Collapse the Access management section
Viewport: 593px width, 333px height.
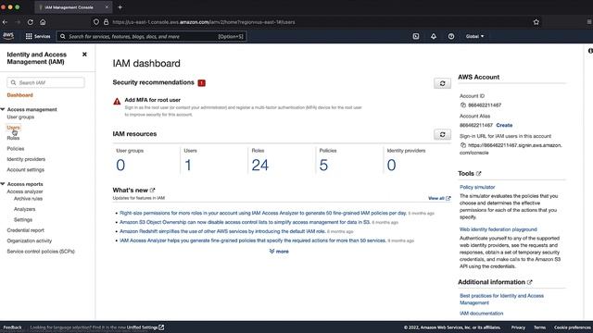click(x=3, y=109)
